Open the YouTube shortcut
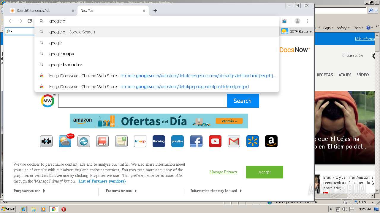The height and width of the screenshot is (213, 380). [215, 141]
